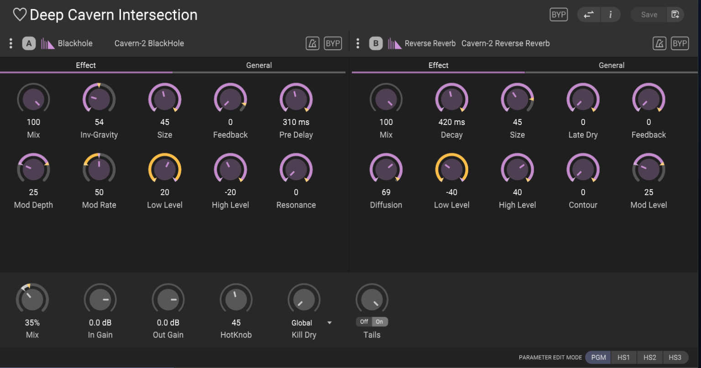Click the Diffusion knob
Viewport: 701px width, 368px height.
tap(386, 169)
